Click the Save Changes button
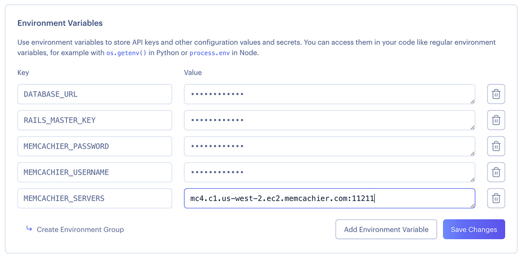Screen dimensions: 523x258 pyautogui.click(x=474, y=229)
